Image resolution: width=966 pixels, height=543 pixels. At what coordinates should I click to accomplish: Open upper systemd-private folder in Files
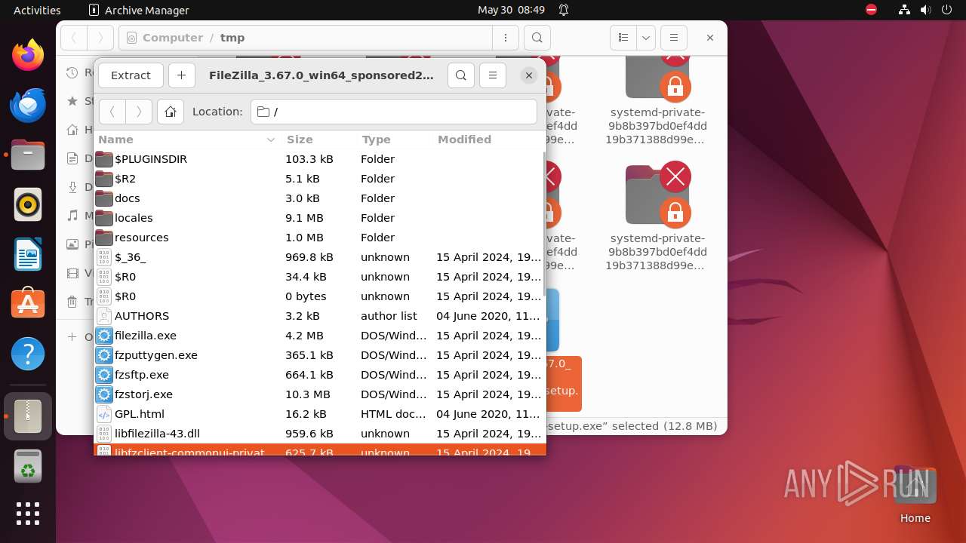pos(657,100)
